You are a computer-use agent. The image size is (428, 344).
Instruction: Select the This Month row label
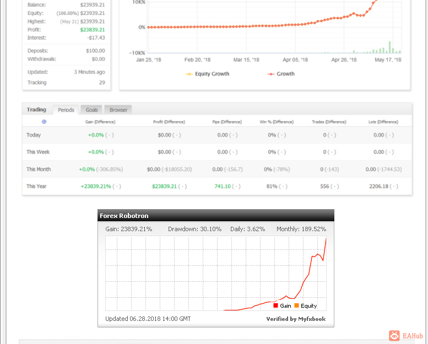point(39,169)
